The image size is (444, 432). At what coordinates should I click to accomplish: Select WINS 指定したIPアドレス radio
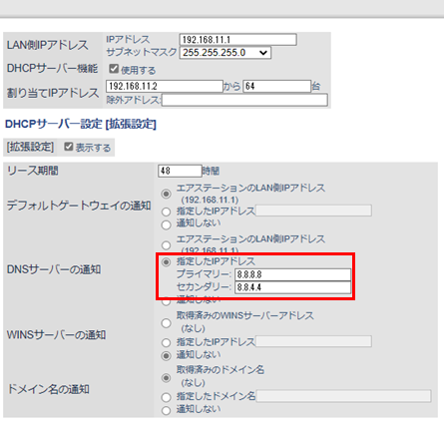166,342
